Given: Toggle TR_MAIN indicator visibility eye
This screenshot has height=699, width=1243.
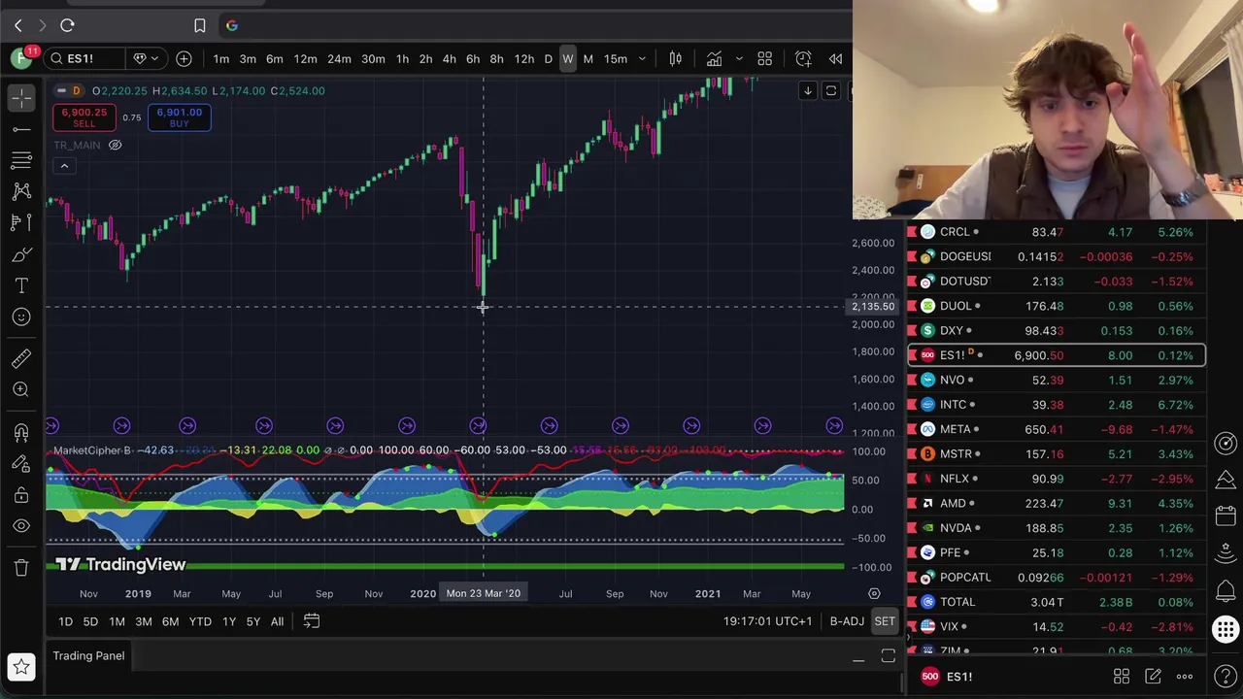Looking at the screenshot, I should click(x=115, y=145).
